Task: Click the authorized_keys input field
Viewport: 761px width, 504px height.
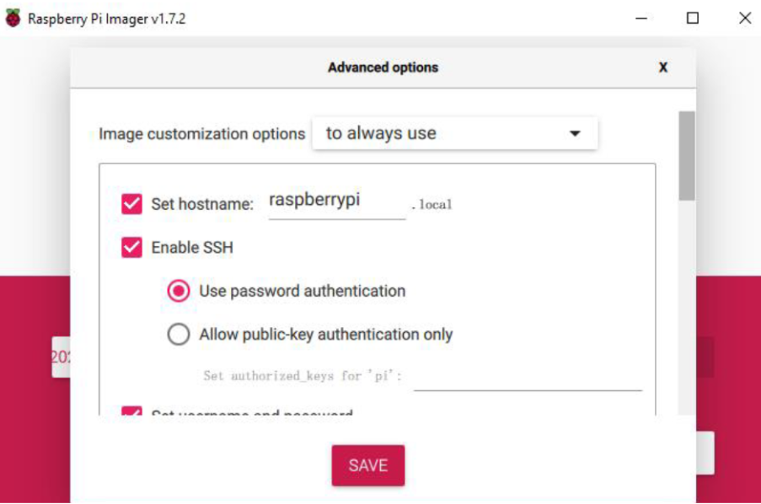Action: (528, 376)
